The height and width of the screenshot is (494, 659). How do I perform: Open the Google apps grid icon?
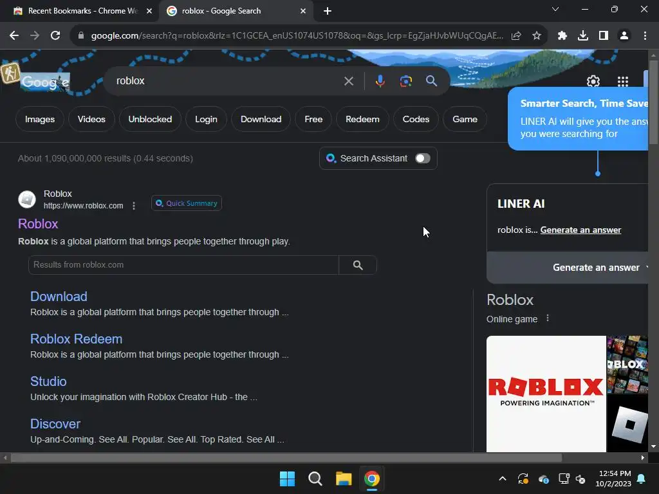pyautogui.click(x=623, y=81)
